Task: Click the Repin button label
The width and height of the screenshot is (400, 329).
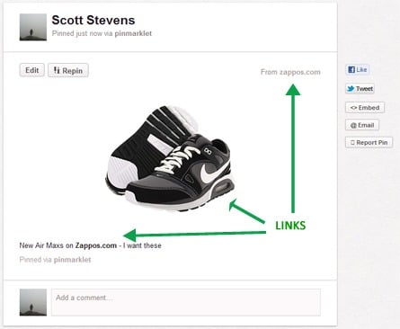Action: point(72,71)
